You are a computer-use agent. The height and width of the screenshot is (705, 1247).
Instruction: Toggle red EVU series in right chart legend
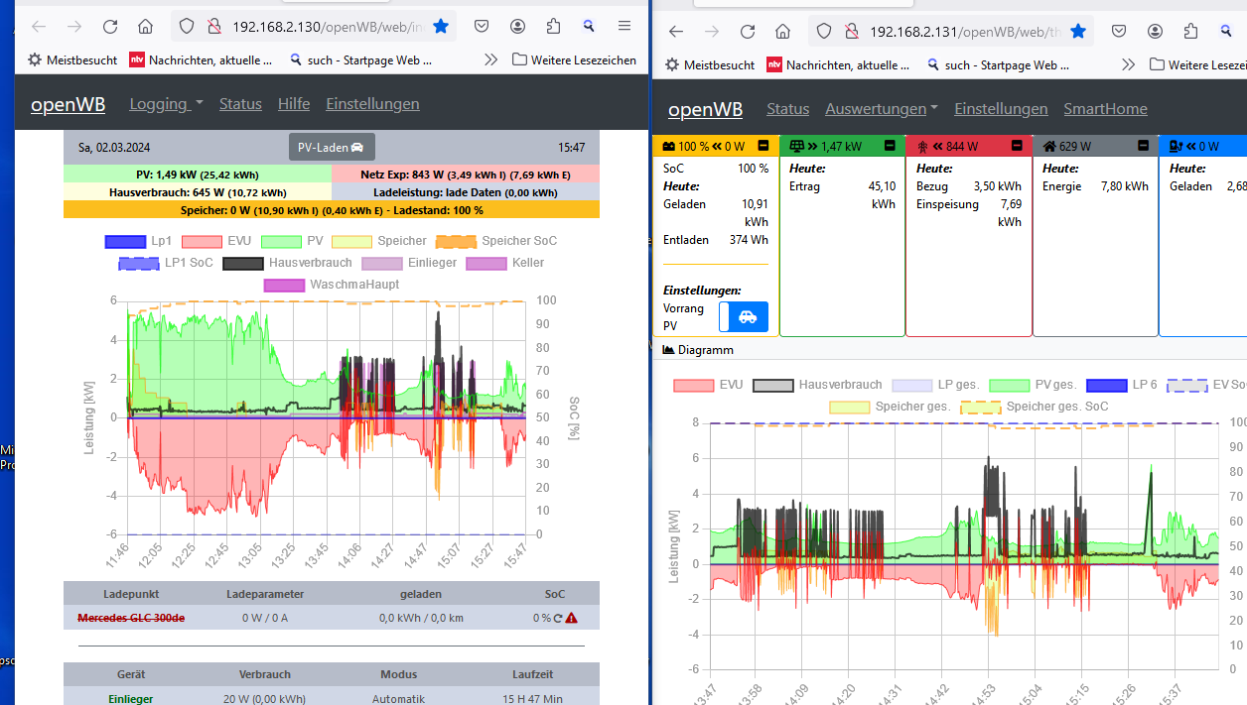click(x=708, y=385)
